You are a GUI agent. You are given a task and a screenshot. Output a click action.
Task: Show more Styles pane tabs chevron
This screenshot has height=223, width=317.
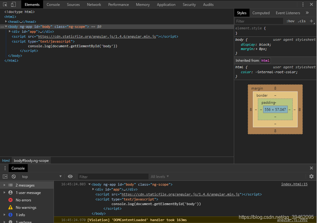[307, 13]
